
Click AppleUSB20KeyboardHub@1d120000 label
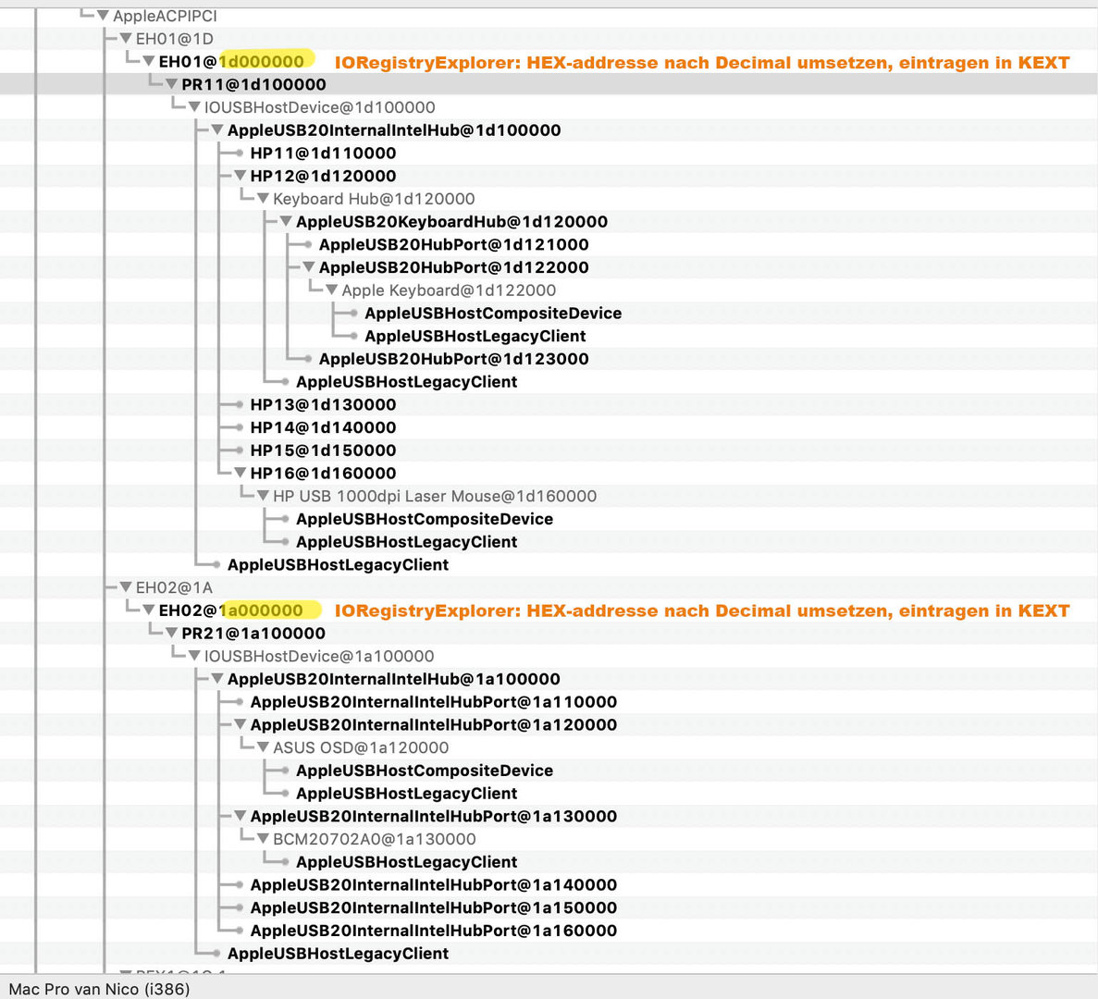pos(451,221)
